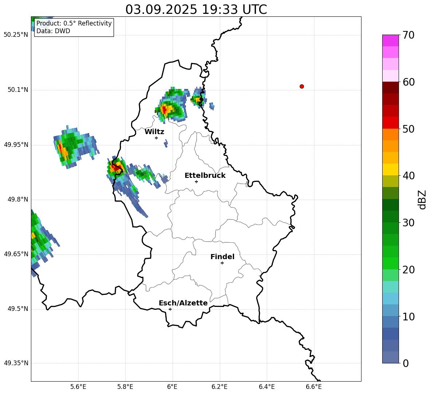This screenshot has width=431, height=394.
Task: Click the 49.35°N latitude label
Action: pyautogui.click(x=16, y=363)
